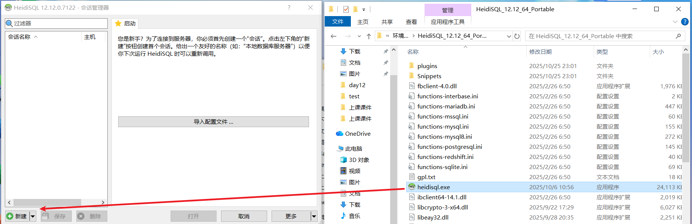Select functions-interbase.ini file

(x=448, y=96)
